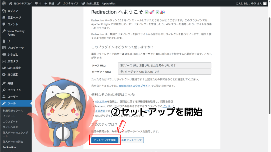Click the page vertical scrollbar

pos(269,65)
